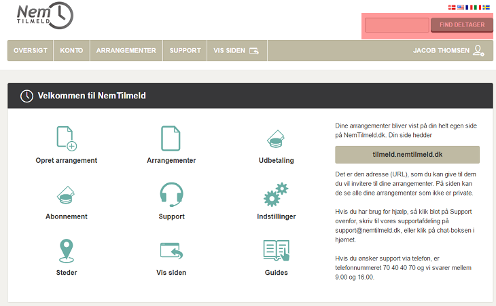Click the Abonnement text link

point(67,216)
